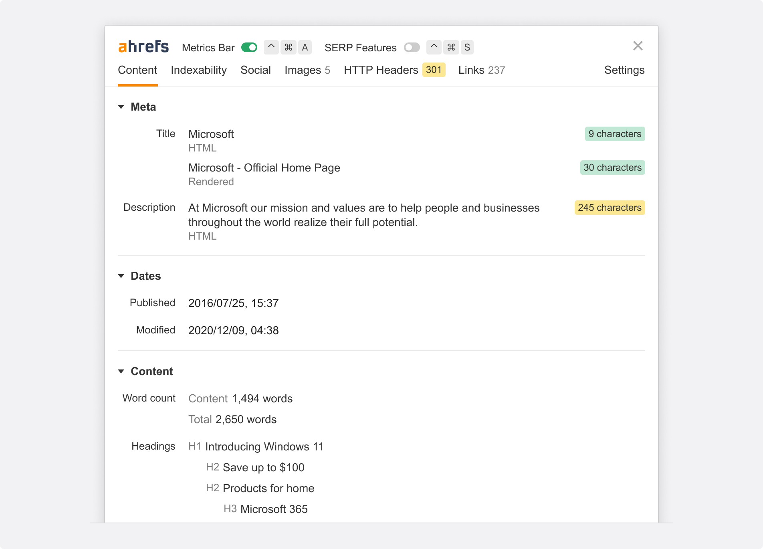Open the Social tab
This screenshot has height=549, width=763.
pos(256,70)
